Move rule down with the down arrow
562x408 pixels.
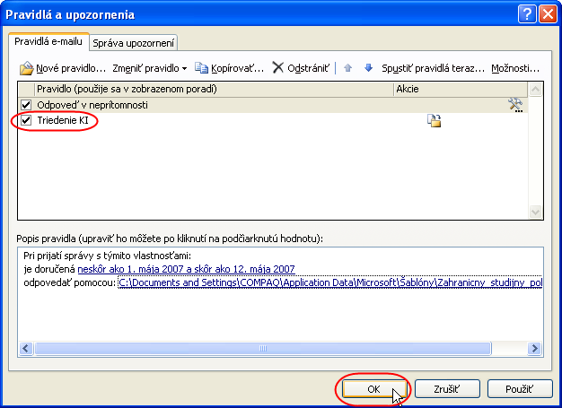pos(368,67)
